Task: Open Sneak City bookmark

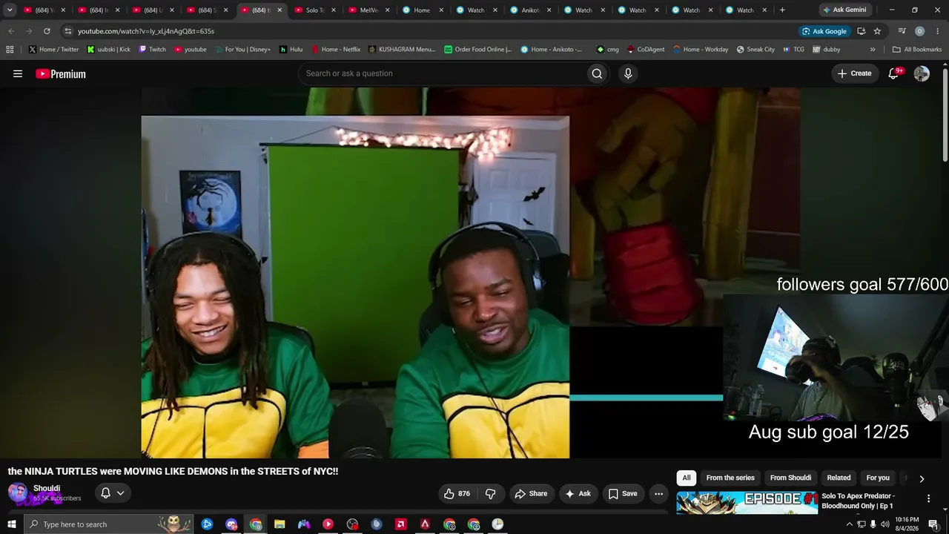Action: coord(755,49)
